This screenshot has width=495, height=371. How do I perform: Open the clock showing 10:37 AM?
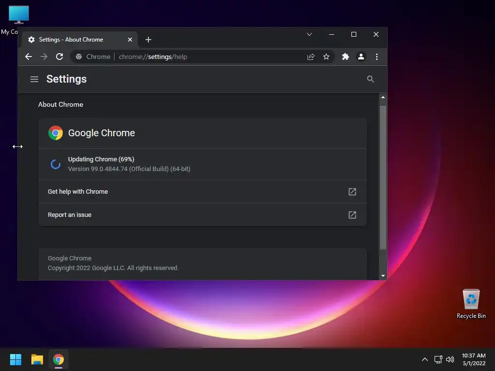pyautogui.click(x=474, y=359)
